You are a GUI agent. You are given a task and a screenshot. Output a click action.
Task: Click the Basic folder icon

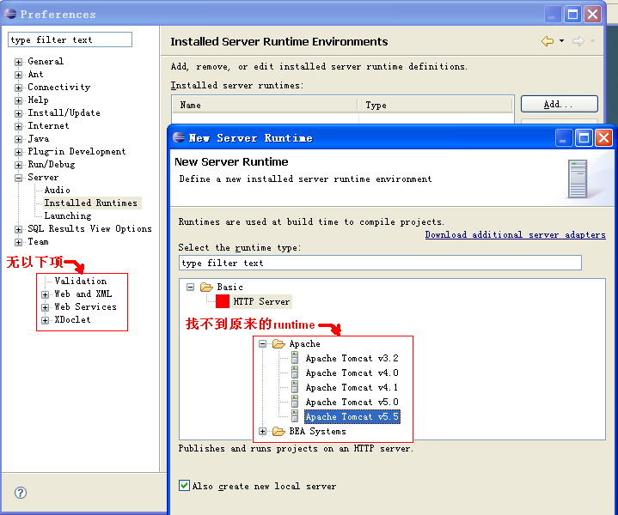(x=206, y=288)
